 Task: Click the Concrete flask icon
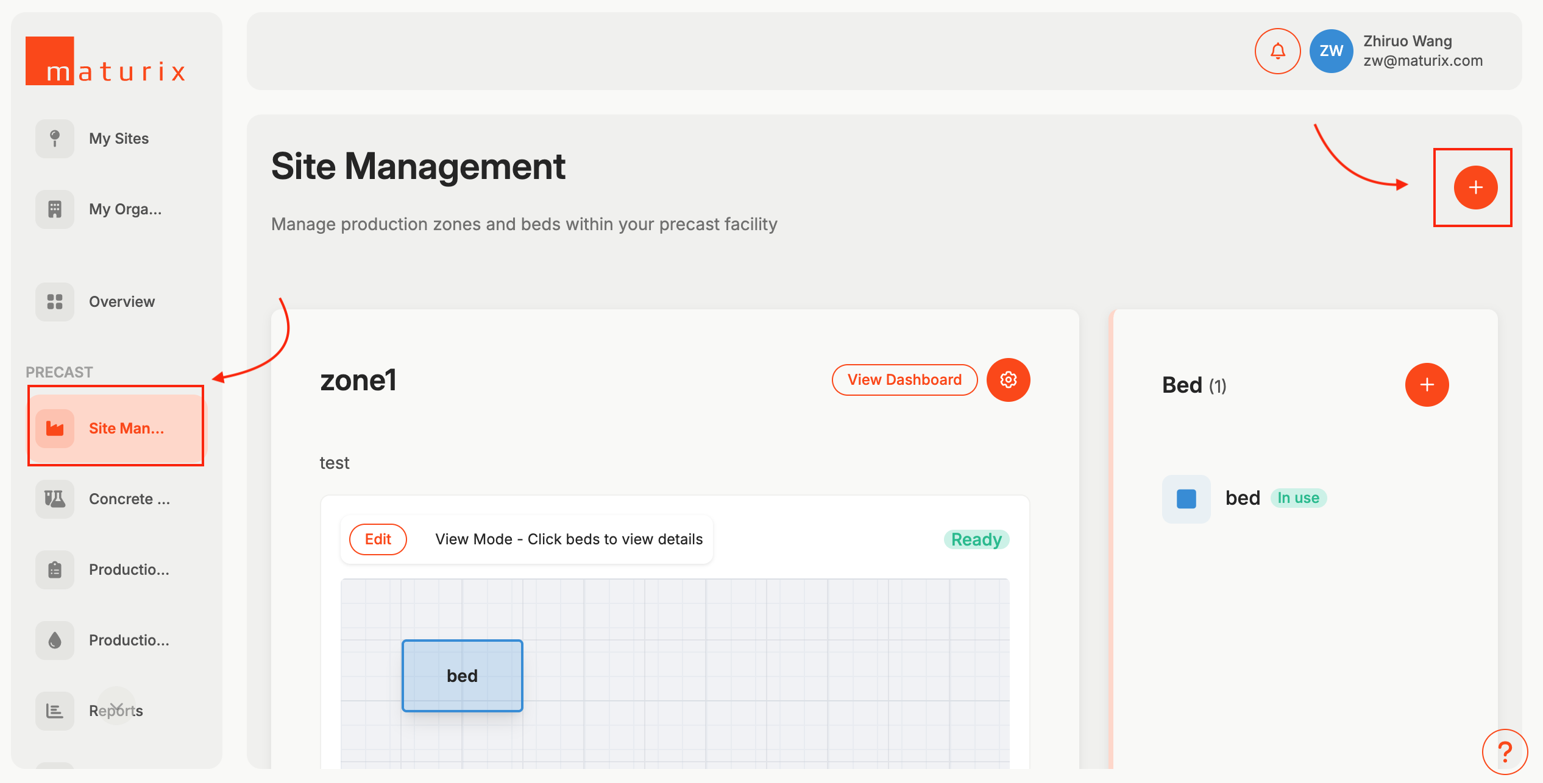55,499
